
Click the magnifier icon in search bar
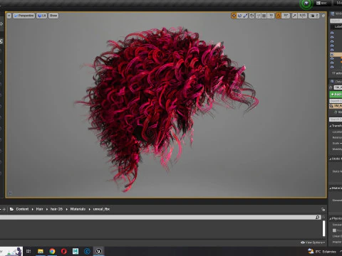click(x=318, y=217)
